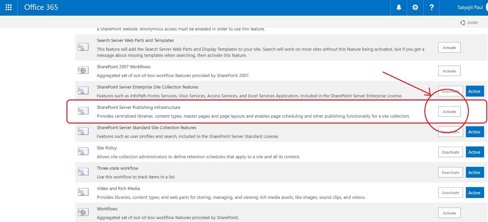Click the Active badge for Three-state workflow
Viewport: 488px width, 222px height.
[475, 172]
